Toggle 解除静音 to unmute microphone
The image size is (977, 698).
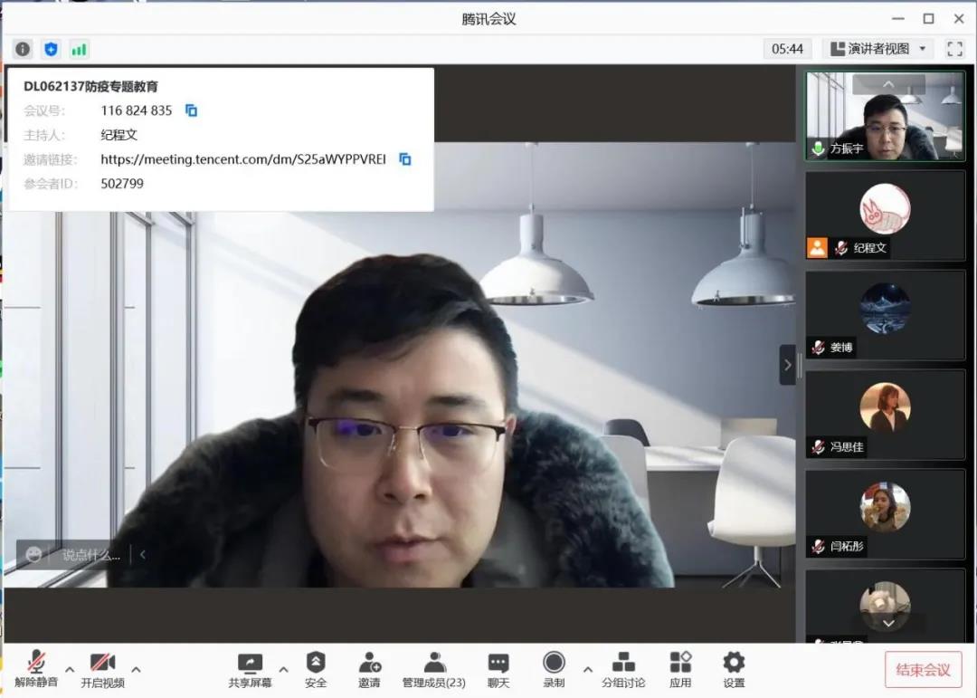click(x=36, y=669)
